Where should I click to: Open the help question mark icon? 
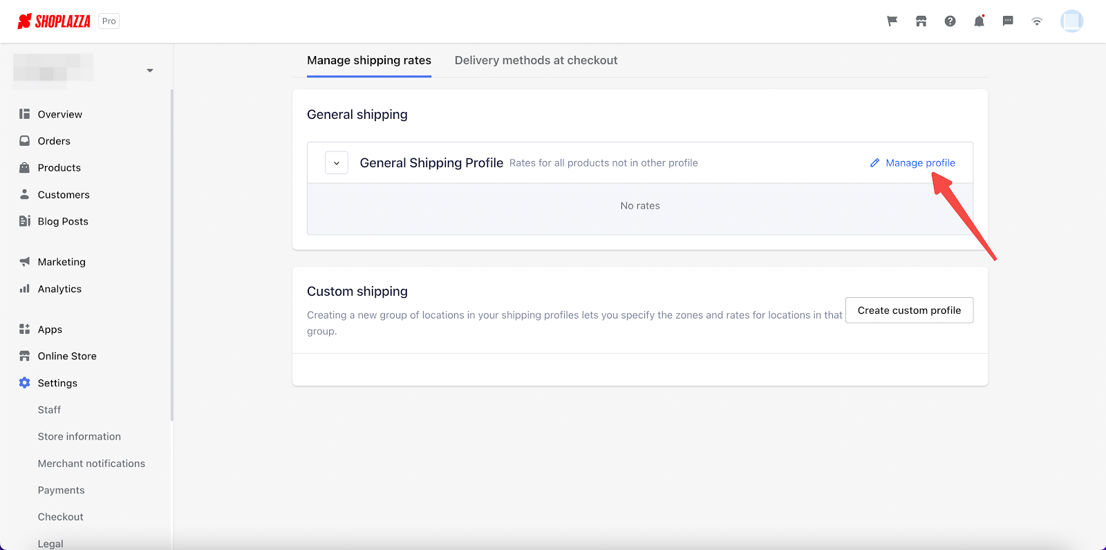tap(950, 21)
